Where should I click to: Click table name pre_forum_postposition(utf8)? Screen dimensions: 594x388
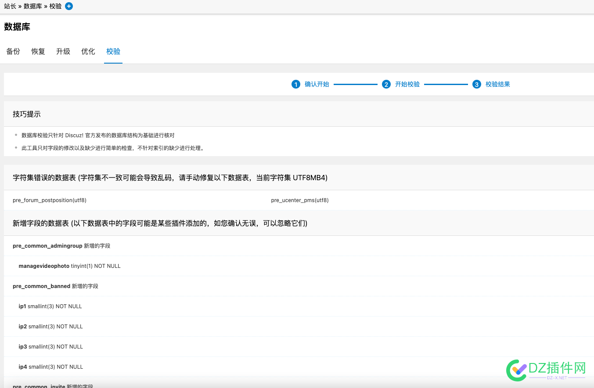[50, 200]
